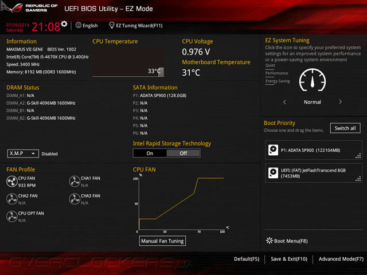
Task: Click the Intel Core i5-4670K CPU line
Action: (47, 57)
